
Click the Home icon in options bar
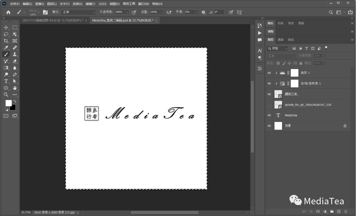pyautogui.click(x=8, y=12)
